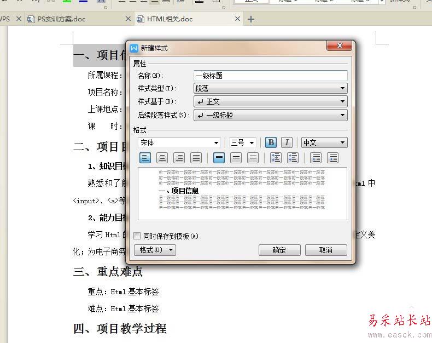
Task: Click the line 难点：Html 基本标签
Action: pyautogui.click(x=123, y=308)
